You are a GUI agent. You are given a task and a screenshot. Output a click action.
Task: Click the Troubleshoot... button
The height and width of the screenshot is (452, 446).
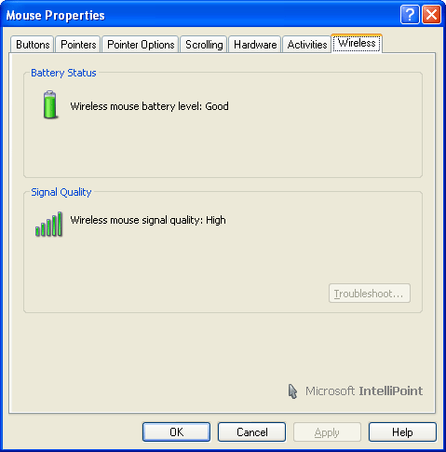[x=370, y=294]
